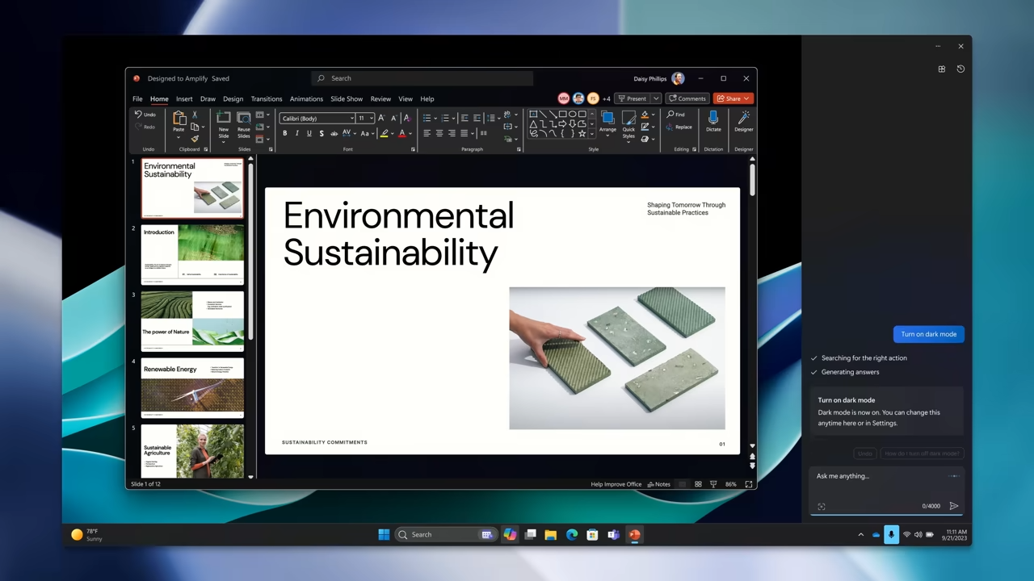
Task: Toggle Bold formatting
Action: click(x=285, y=134)
